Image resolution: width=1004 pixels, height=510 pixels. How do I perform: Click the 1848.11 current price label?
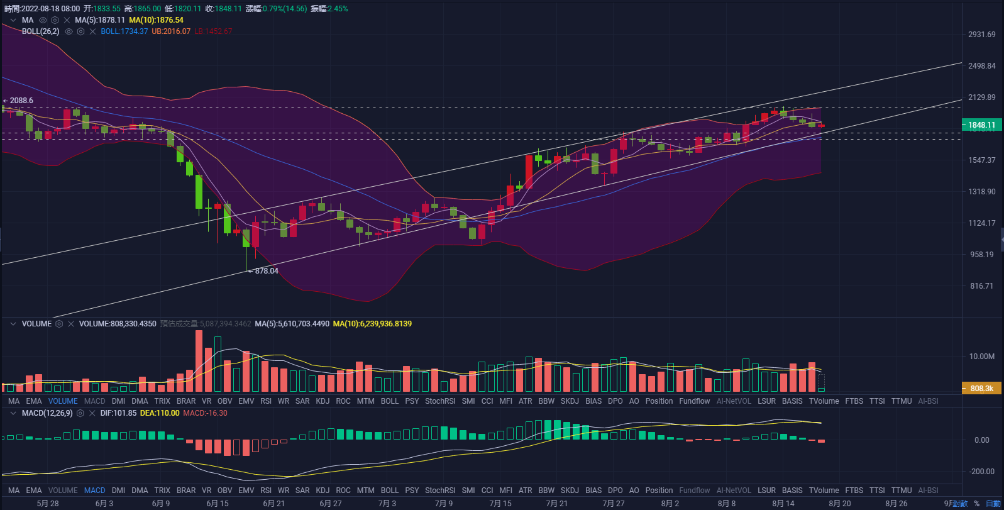click(981, 125)
